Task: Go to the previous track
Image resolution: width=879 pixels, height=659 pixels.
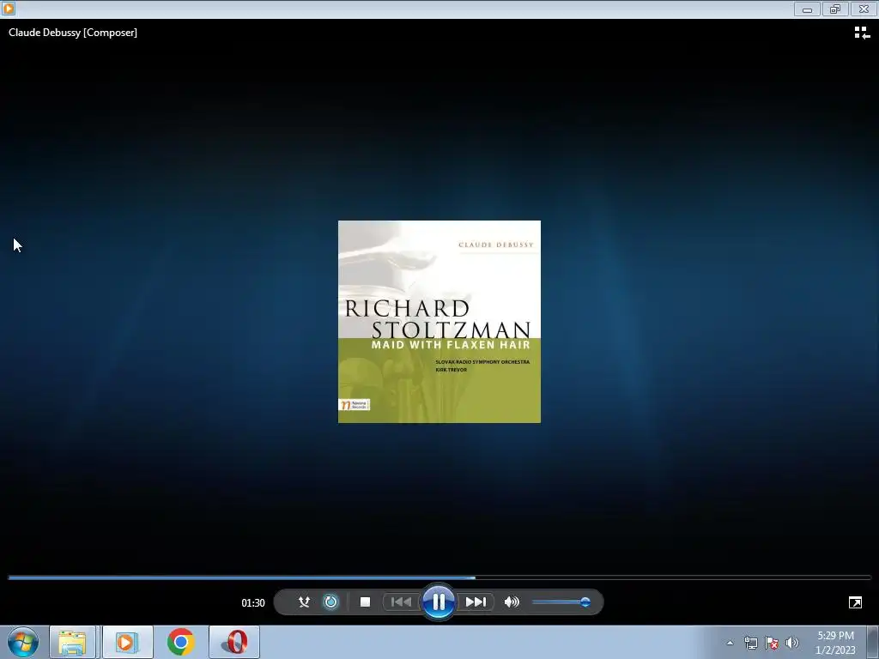Action: 401,602
